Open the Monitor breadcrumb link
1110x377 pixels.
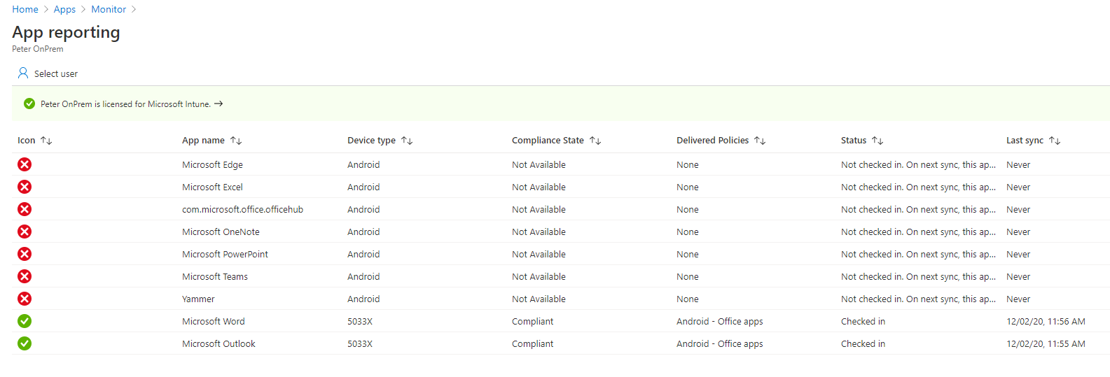click(109, 9)
